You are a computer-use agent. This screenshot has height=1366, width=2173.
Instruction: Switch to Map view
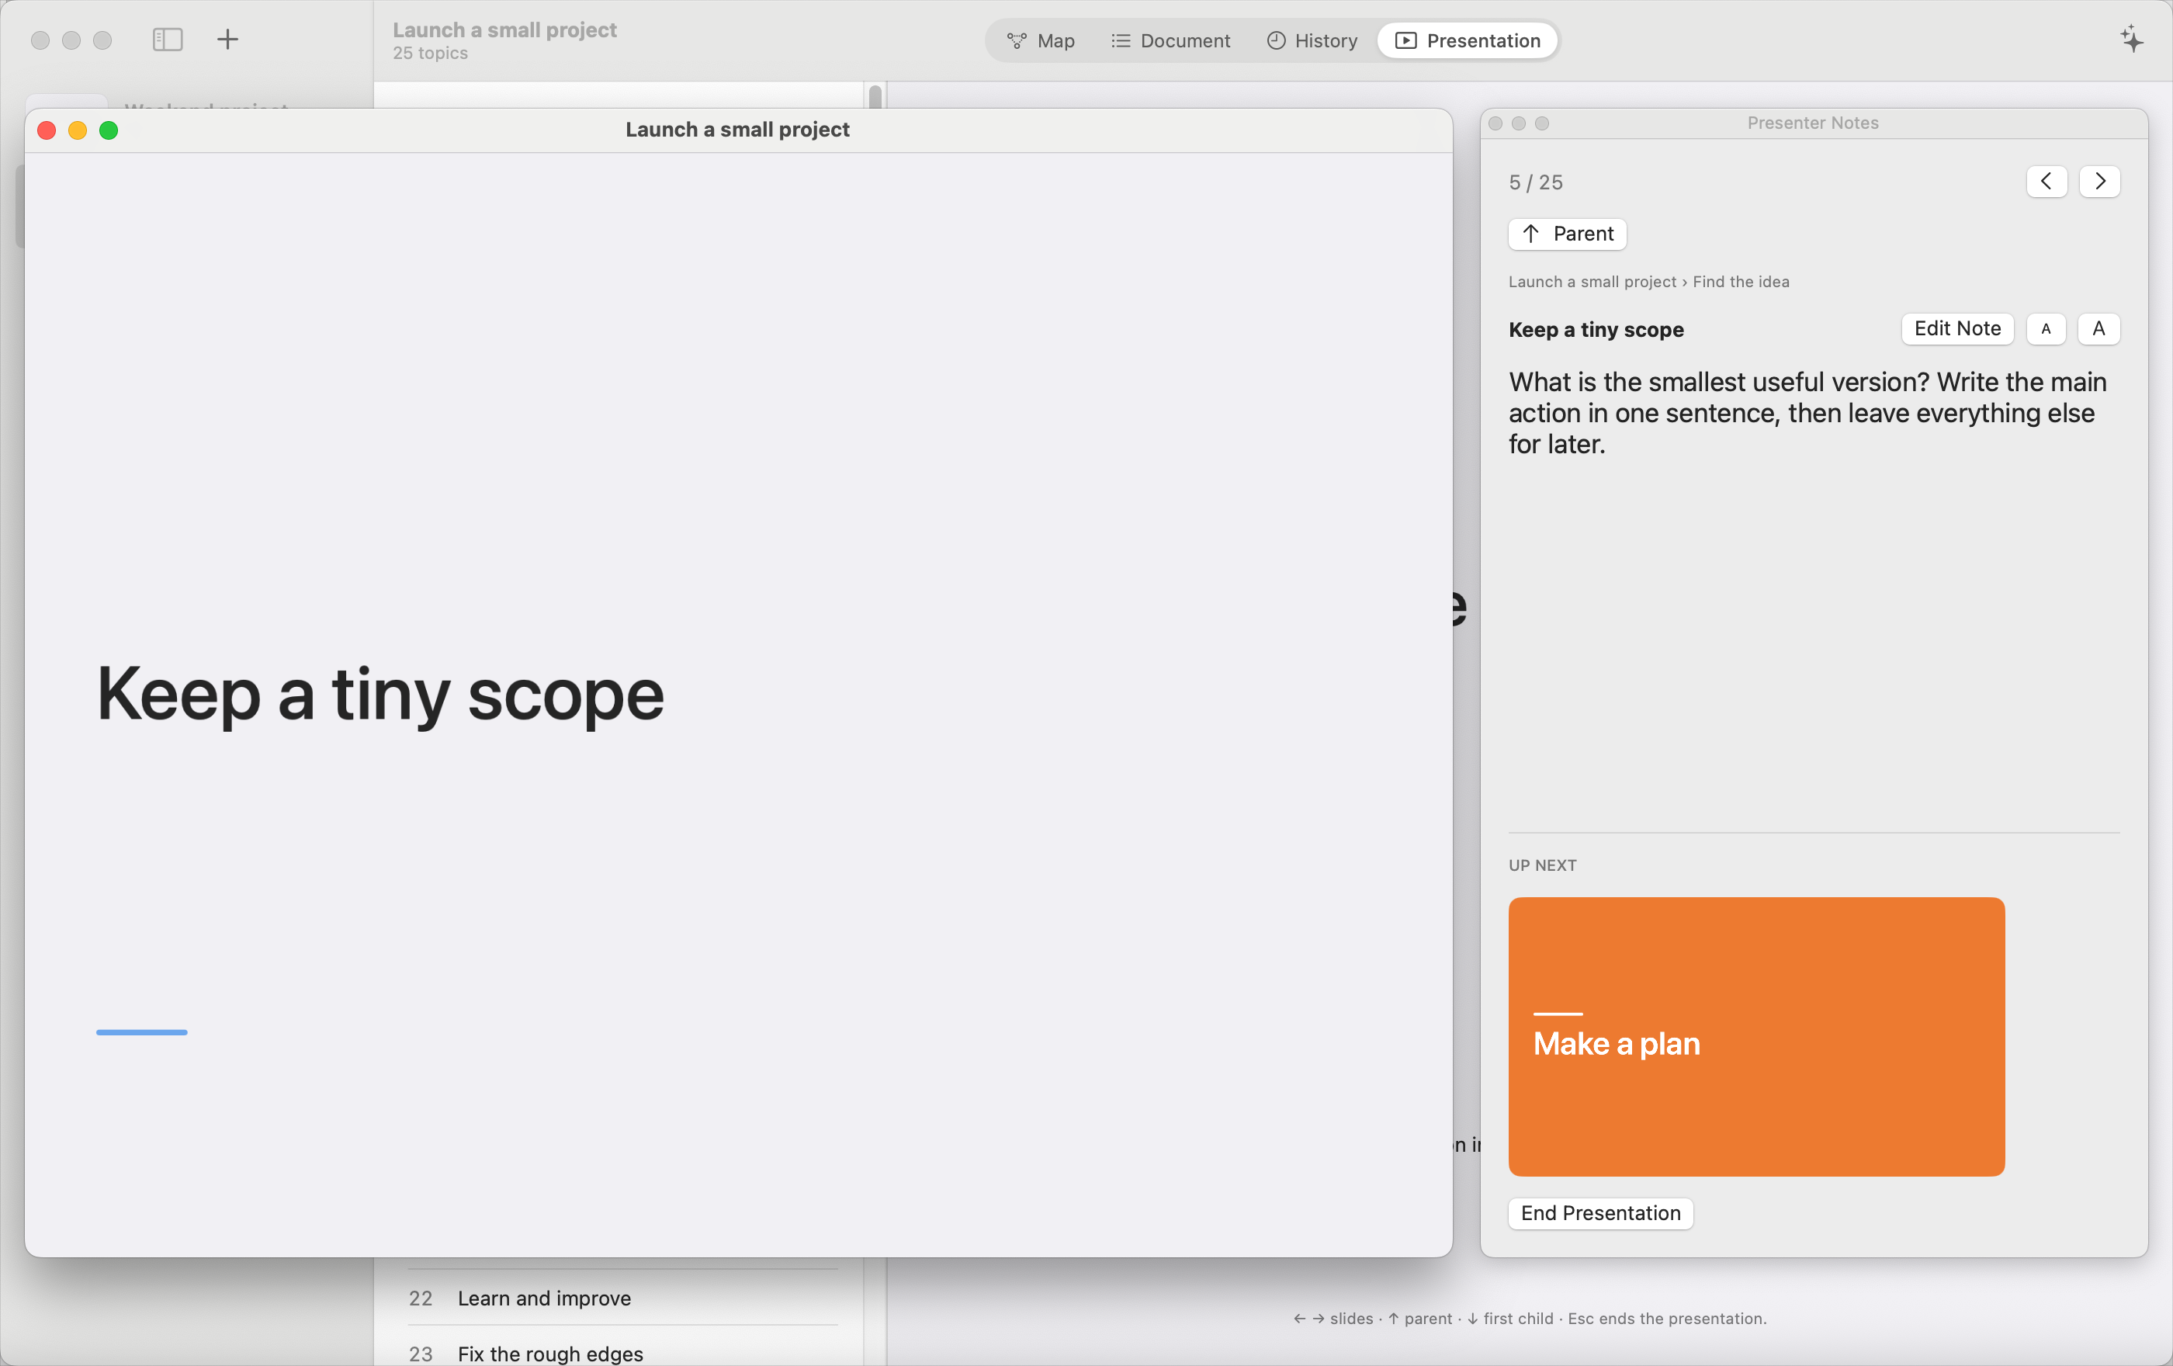1041,40
